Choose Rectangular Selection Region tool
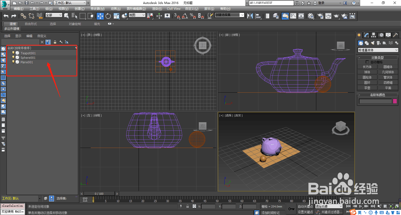This screenshot has height=215, width=401. [x=82, y=16]
